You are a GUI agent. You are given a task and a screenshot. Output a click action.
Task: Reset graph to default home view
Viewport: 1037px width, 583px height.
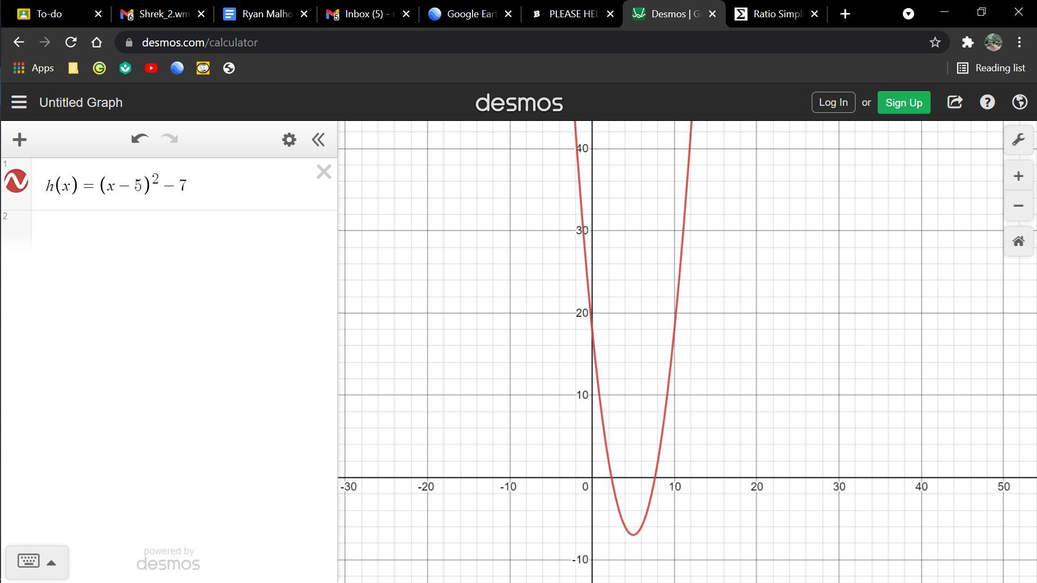click(1018, 241)
